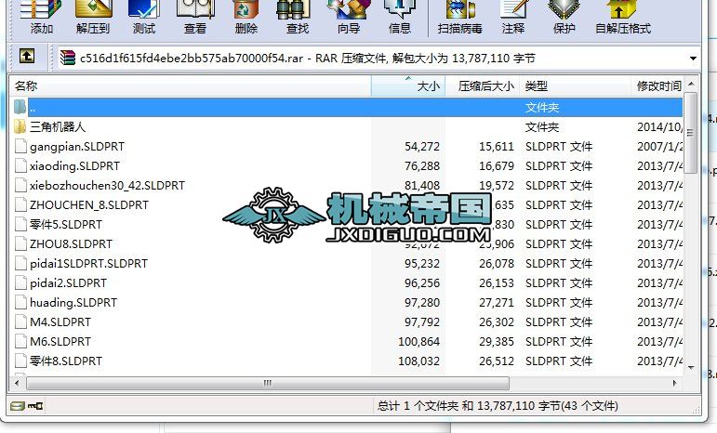Click the vertical scrollbar down arrow
Viewport: 717px width, 433px height.
point(691,367)
